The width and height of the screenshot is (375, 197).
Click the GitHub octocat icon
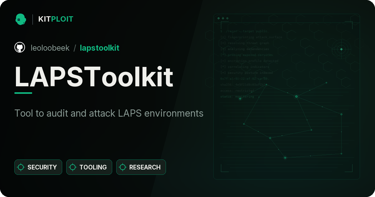point(20,48)
